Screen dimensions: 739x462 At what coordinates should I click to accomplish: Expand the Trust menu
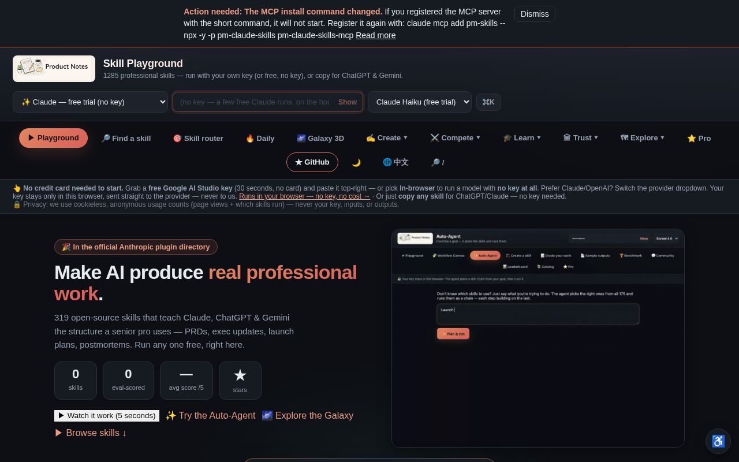[581, 138]
